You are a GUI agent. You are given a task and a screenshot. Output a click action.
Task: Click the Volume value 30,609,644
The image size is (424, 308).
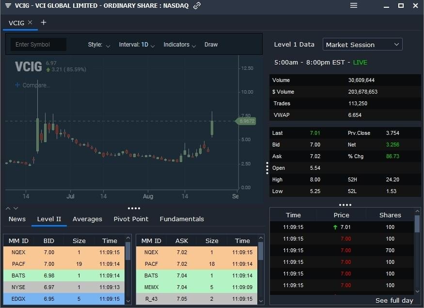coord(361,80)
